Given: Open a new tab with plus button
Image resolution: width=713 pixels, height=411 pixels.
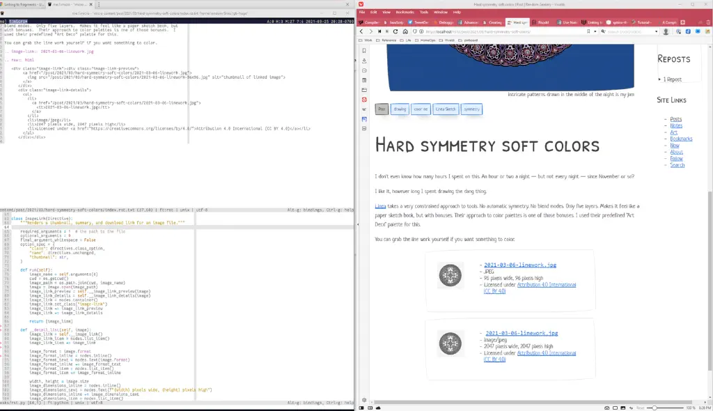Looking at the screenshot, I should [x=682, y=22].
